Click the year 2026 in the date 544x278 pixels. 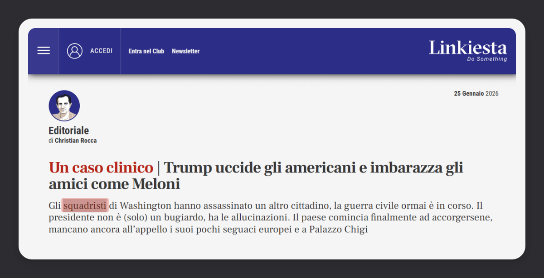[x=492, y=94]
